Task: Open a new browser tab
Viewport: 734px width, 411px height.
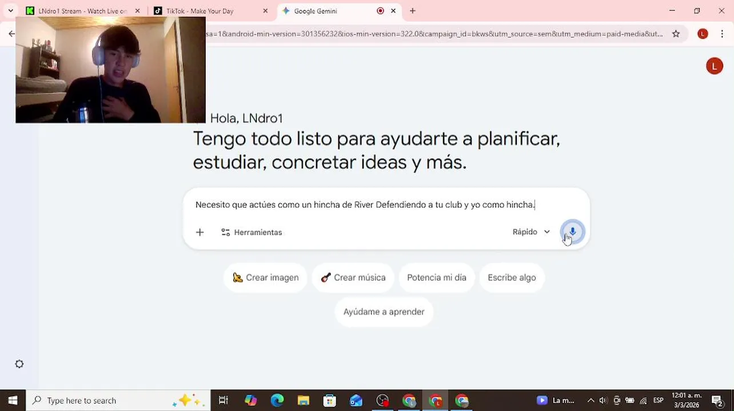Action: click(413, 11)
